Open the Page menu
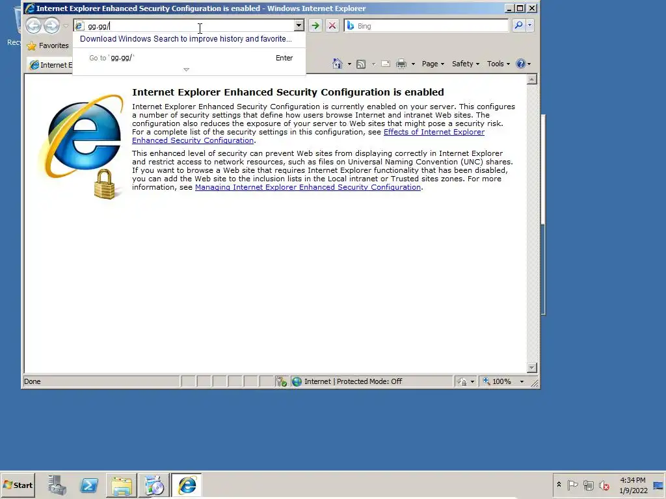This screenshot has width=666, height=499. click(433, 64)
